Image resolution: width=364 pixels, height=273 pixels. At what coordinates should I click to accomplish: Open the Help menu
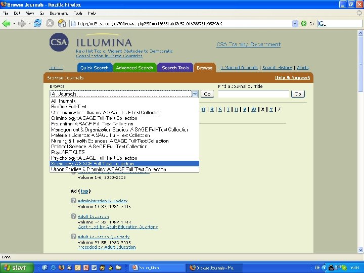tap(92, 13)
